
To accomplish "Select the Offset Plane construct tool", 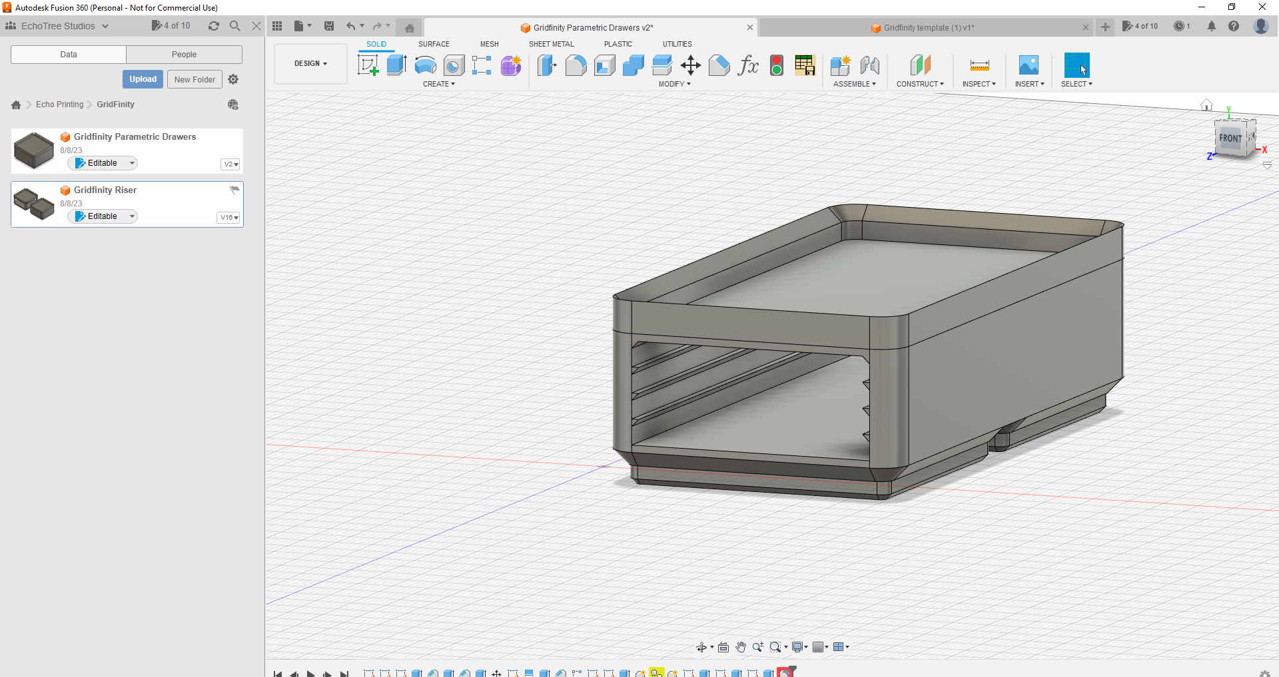I will [x=921, y=65].
